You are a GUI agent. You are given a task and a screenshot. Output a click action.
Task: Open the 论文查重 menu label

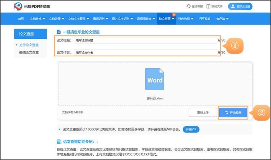click(165, 19)
